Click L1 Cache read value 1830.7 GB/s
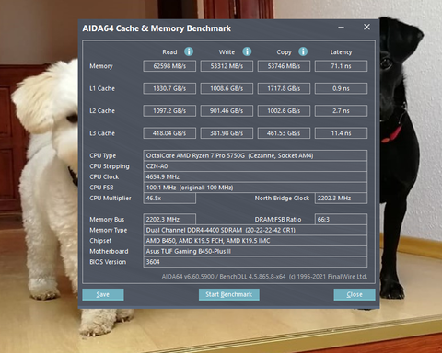The height and width of the screenshot is (353, 442). tap(169, 88)
